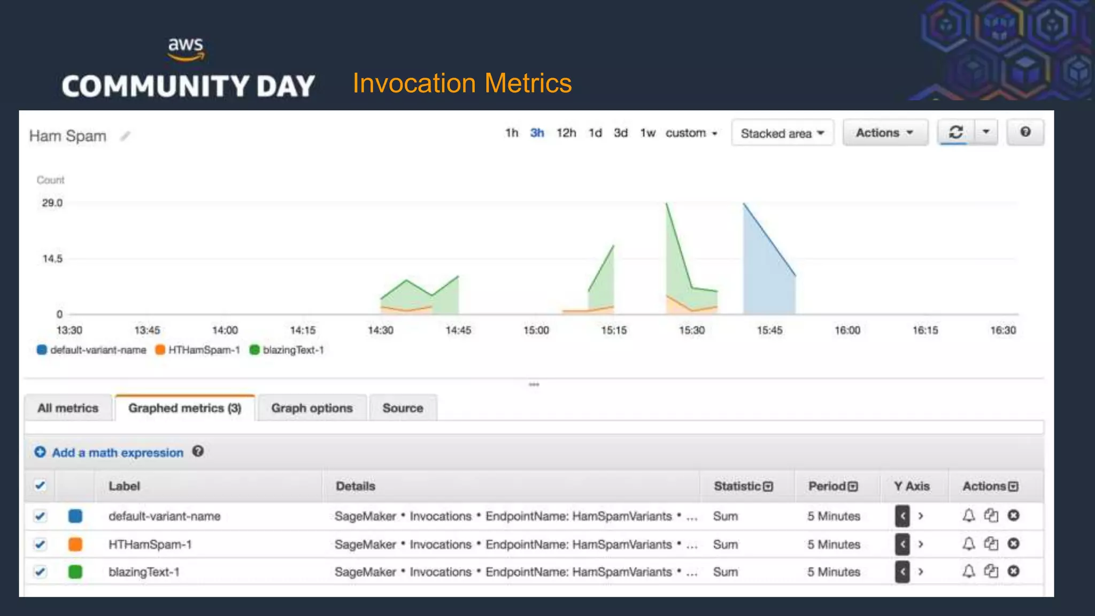The height and width of the screenshot is (616, 1095).
Task: Toggle the select-all metrics checkbox
Action: click(x=40, y=486)
